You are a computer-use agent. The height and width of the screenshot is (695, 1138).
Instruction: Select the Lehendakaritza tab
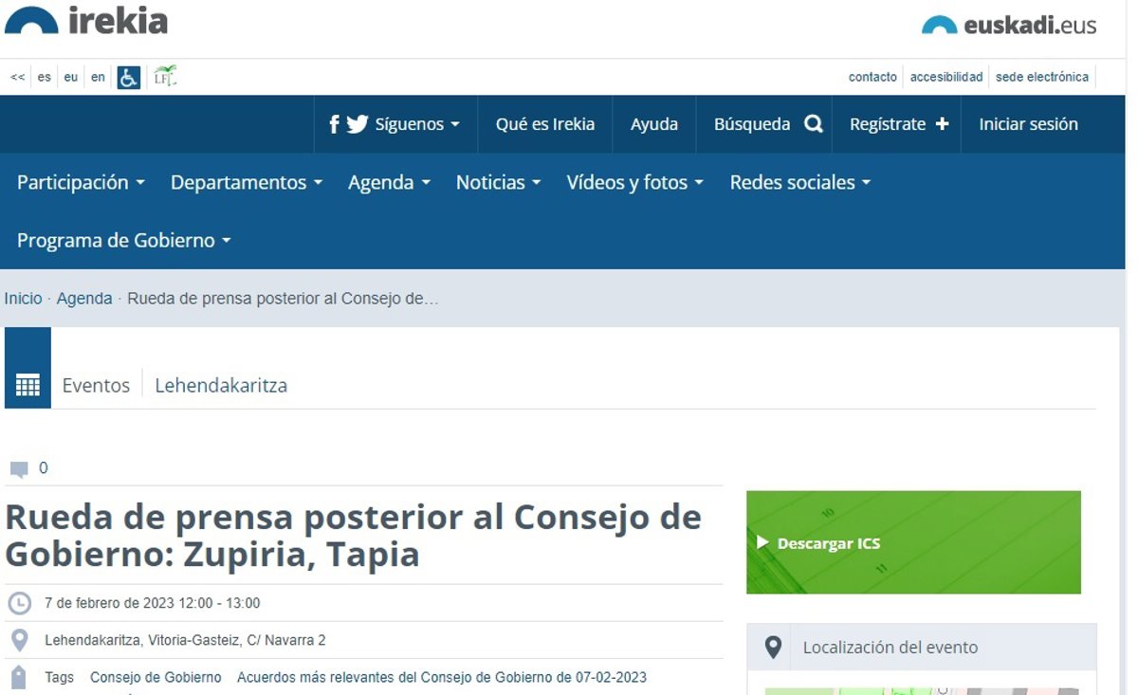pos(221,385)
